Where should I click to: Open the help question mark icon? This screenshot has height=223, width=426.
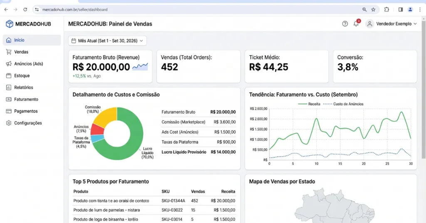[x=345, y=24]
